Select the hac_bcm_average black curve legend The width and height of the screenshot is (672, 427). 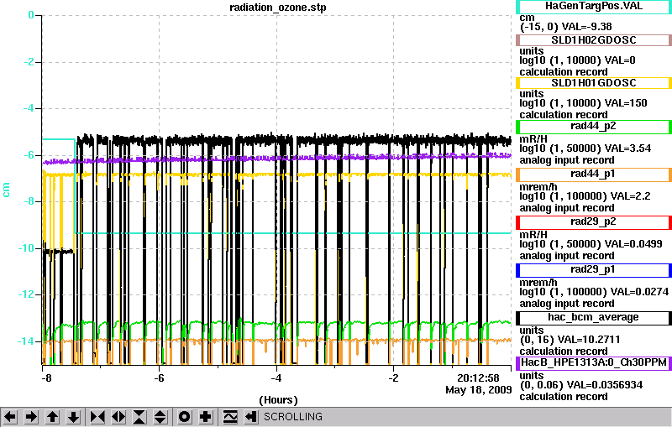(x=594, y=318)
